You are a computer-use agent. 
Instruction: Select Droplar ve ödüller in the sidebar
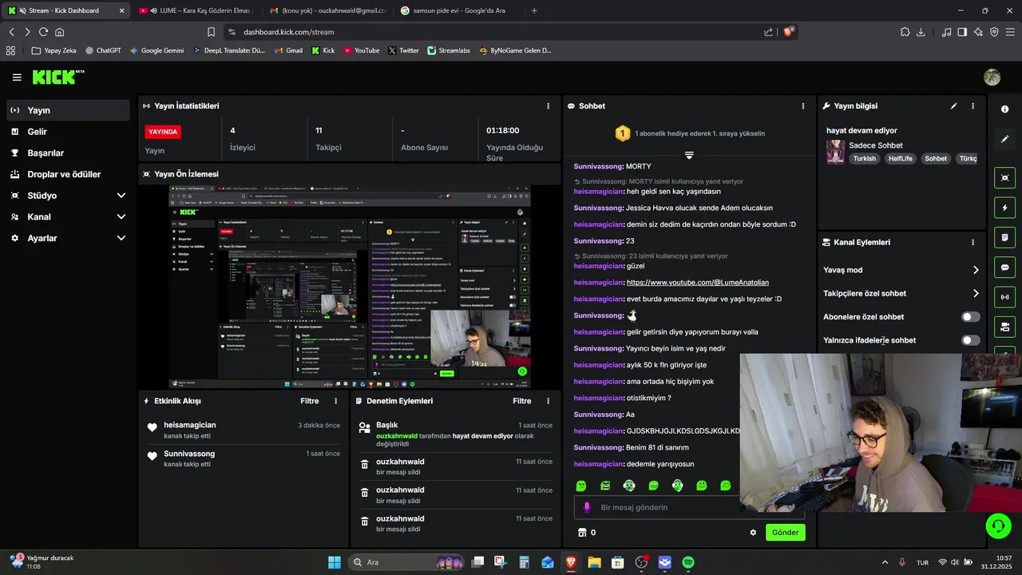(x=68, y=174)
